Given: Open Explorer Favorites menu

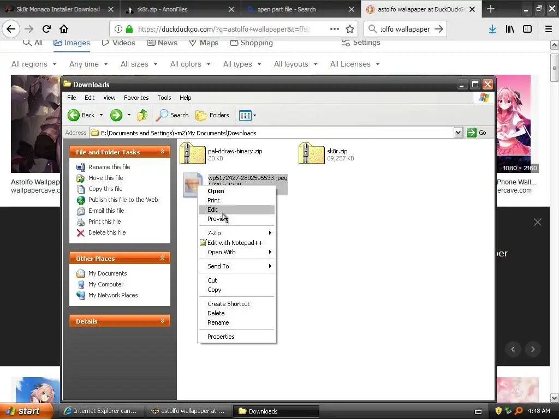Looking at the screenshot, I should 136,98.
